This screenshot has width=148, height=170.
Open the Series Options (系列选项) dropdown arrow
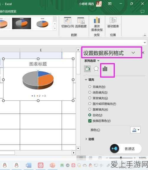(x=98, y=61)
